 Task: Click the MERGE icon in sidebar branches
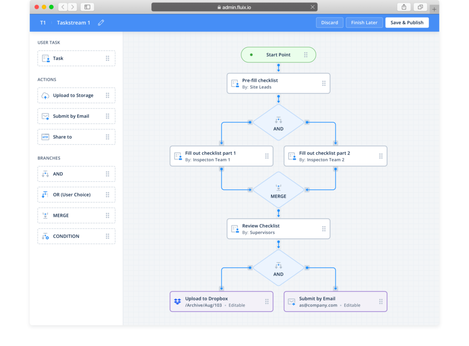pyautogui.click(x=45, y=215)
